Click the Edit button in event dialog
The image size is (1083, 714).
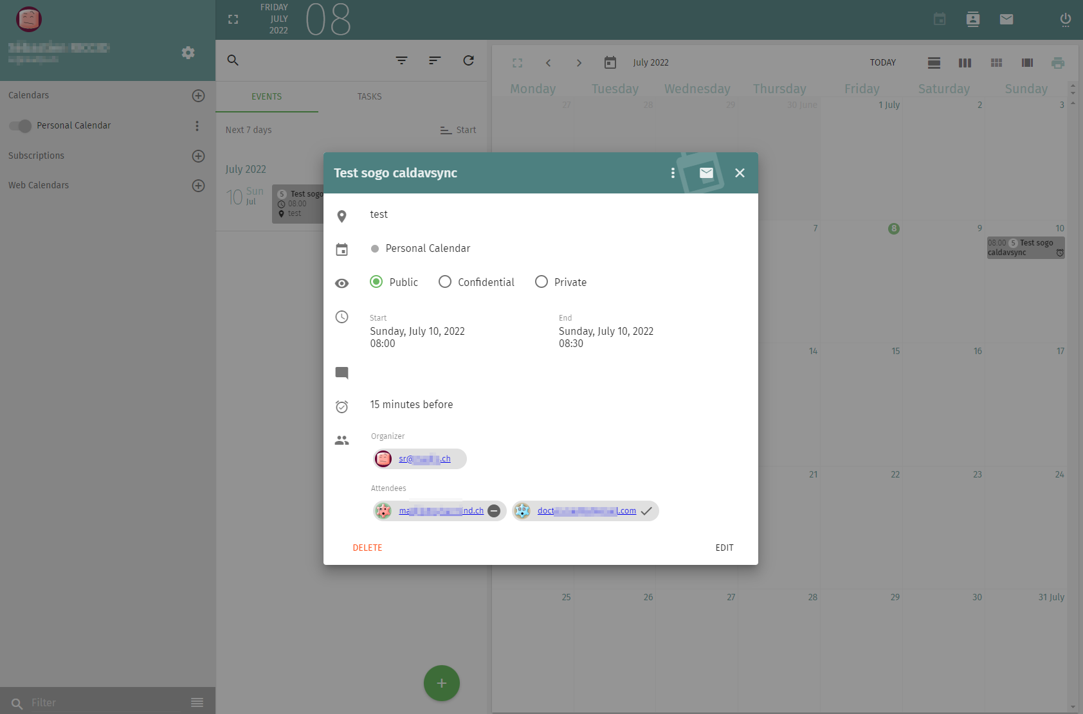tap(724, 548)
